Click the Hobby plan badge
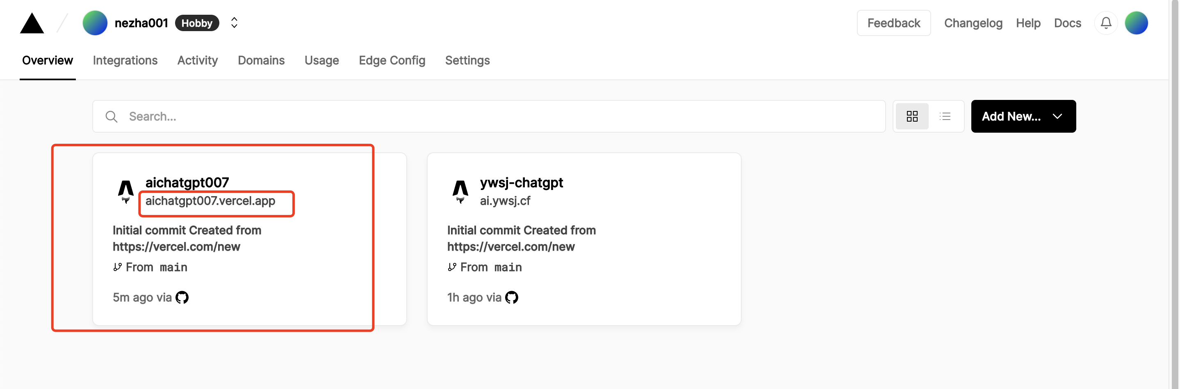 point(197,23)
